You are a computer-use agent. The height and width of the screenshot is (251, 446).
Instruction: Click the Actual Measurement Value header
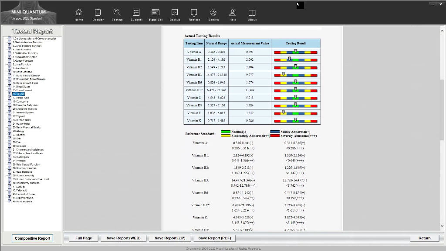[x=250, y=43]
